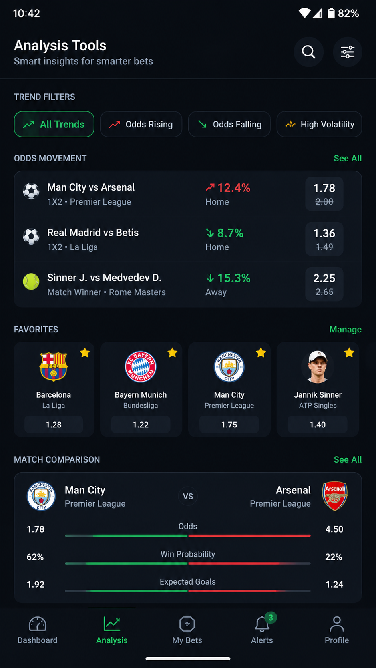Filter by Odds Falling
Image resolution: width=376 pixels, height=668 pixels.
[x=229, y=124]
